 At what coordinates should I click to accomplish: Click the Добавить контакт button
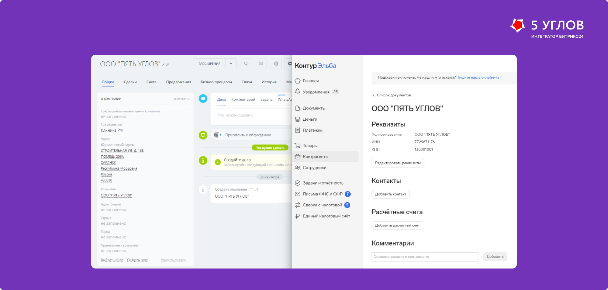tap(390, 194)
